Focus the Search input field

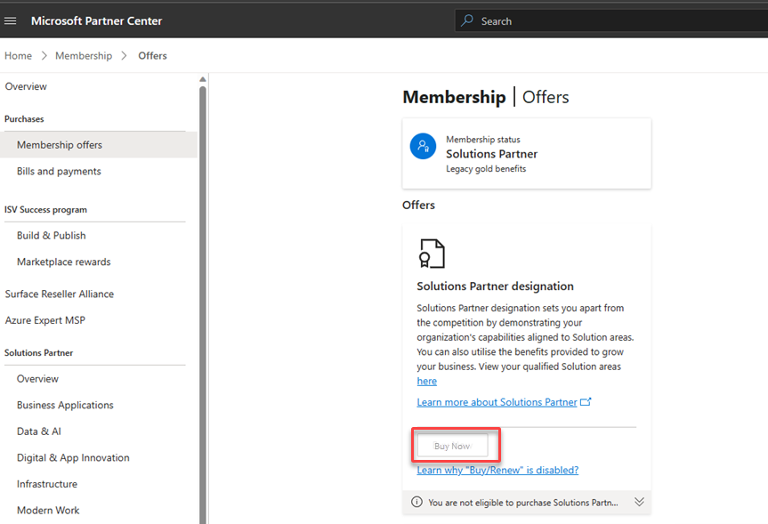[611, 21]
